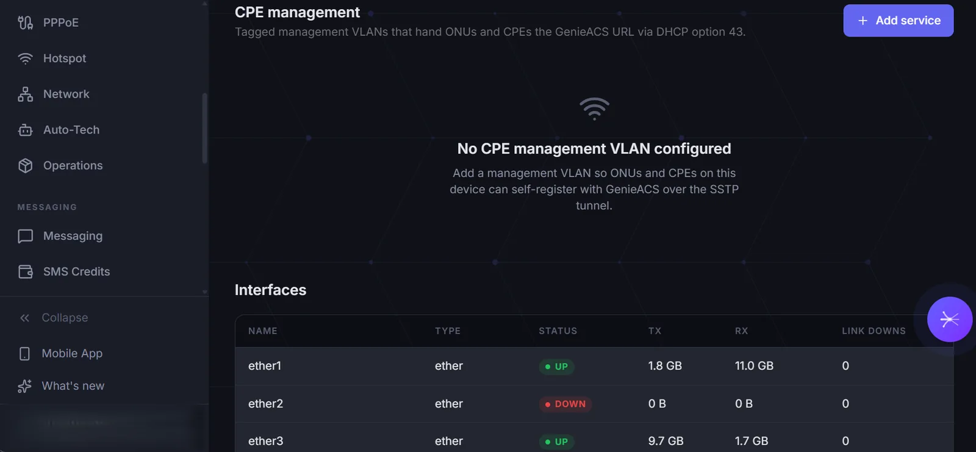This screenshot has width=976, height=452.
Task: Click the LINK DOWNS column header
Action: click(x=874, y=331)
